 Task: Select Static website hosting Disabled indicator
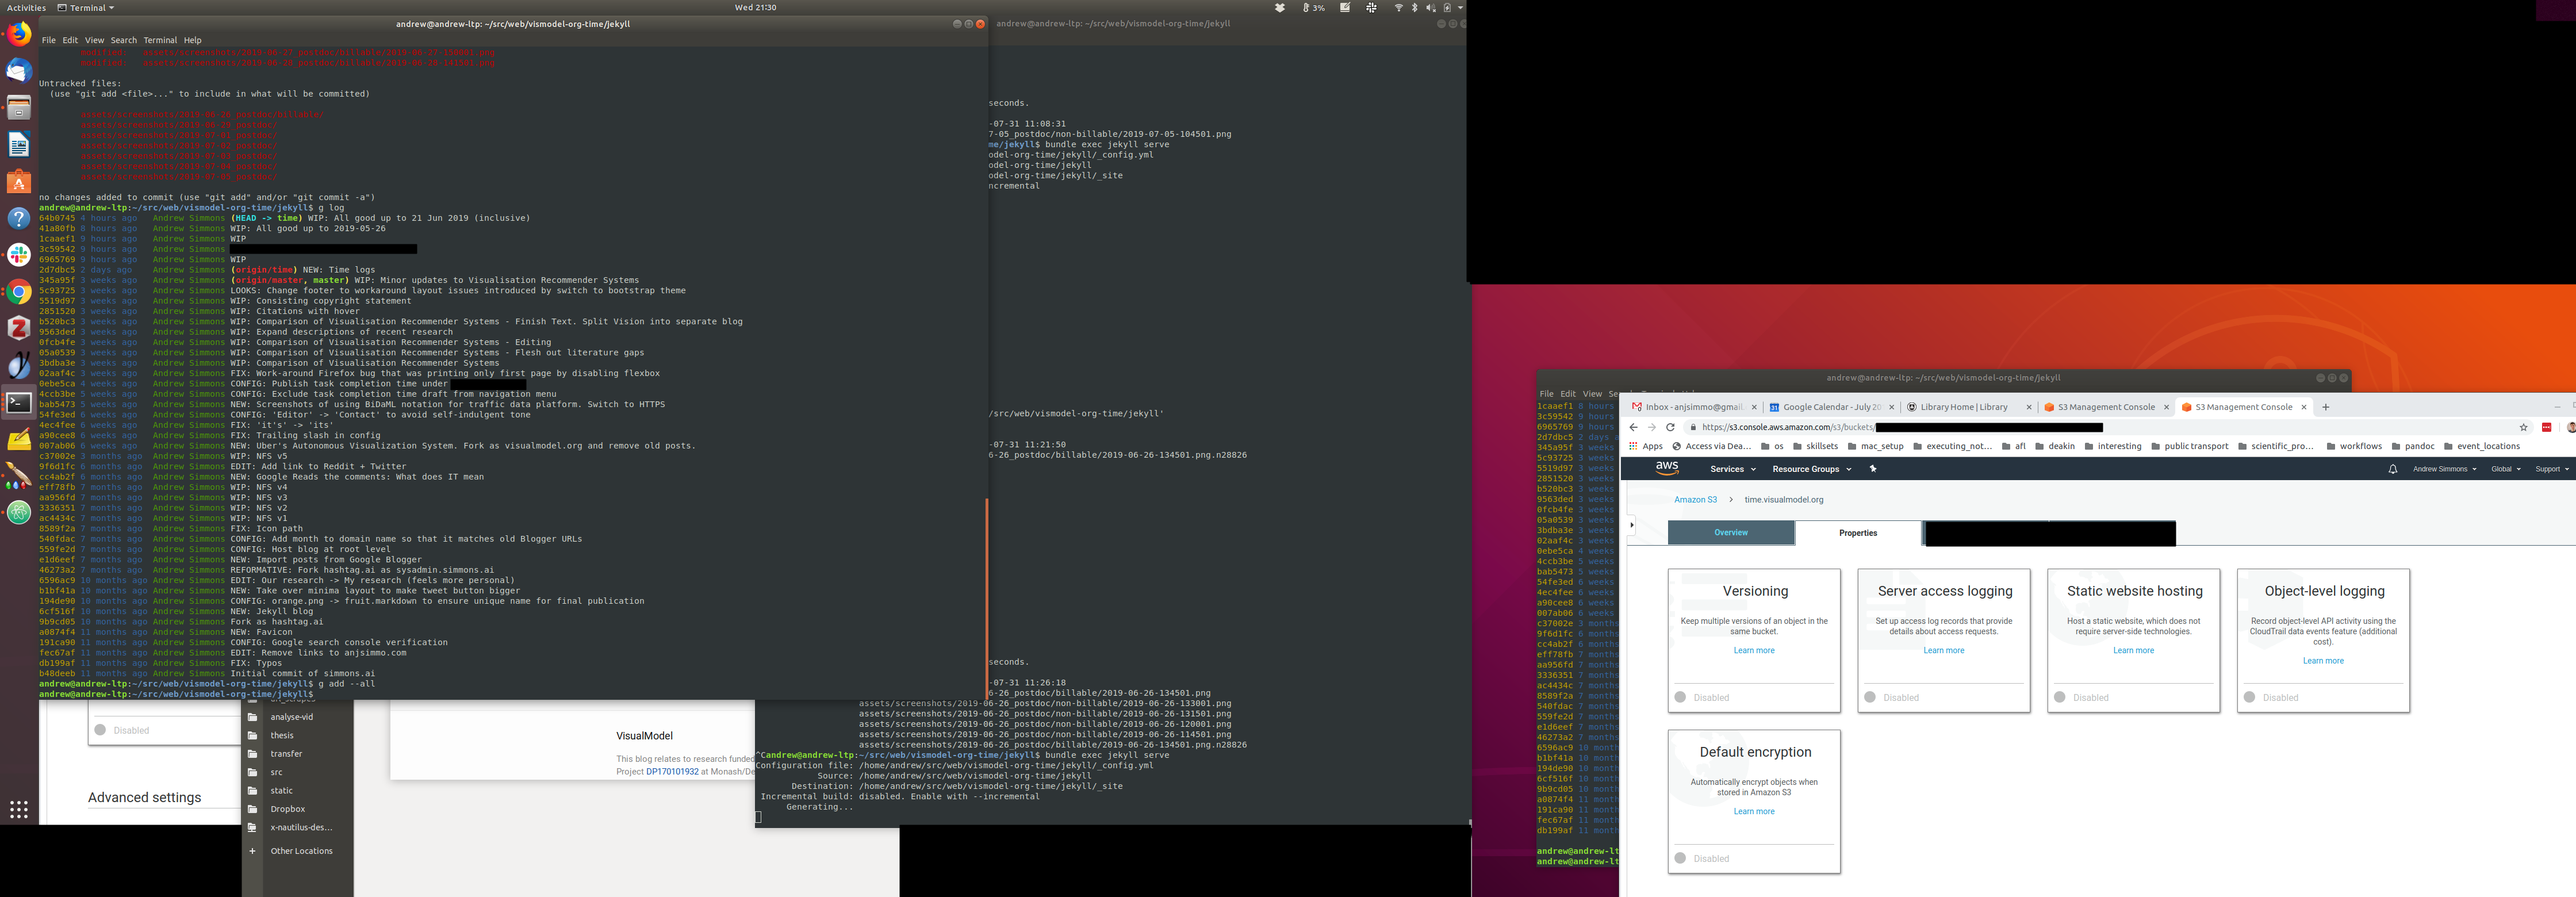pyautogui.click(x=2060, y=697)
